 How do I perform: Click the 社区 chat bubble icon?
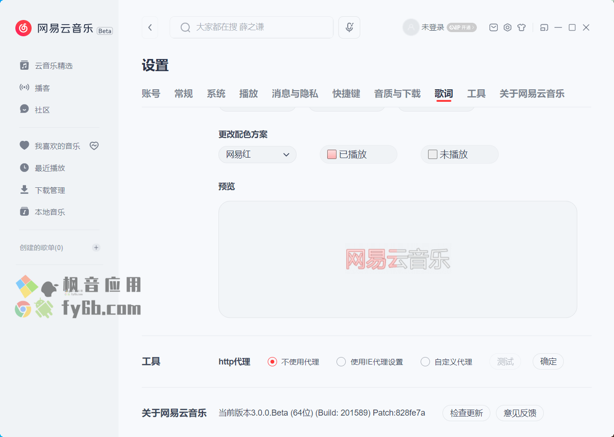pos(25,109)
